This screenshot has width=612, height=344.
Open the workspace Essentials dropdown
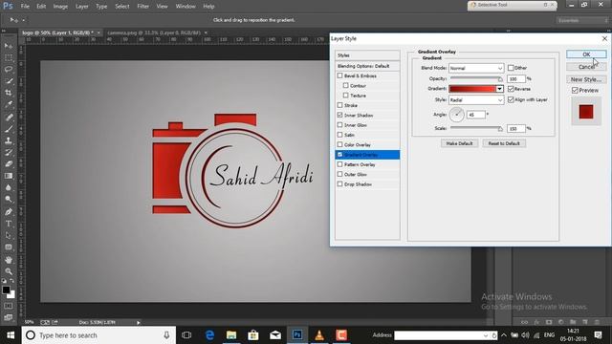(x=582, y=20)
